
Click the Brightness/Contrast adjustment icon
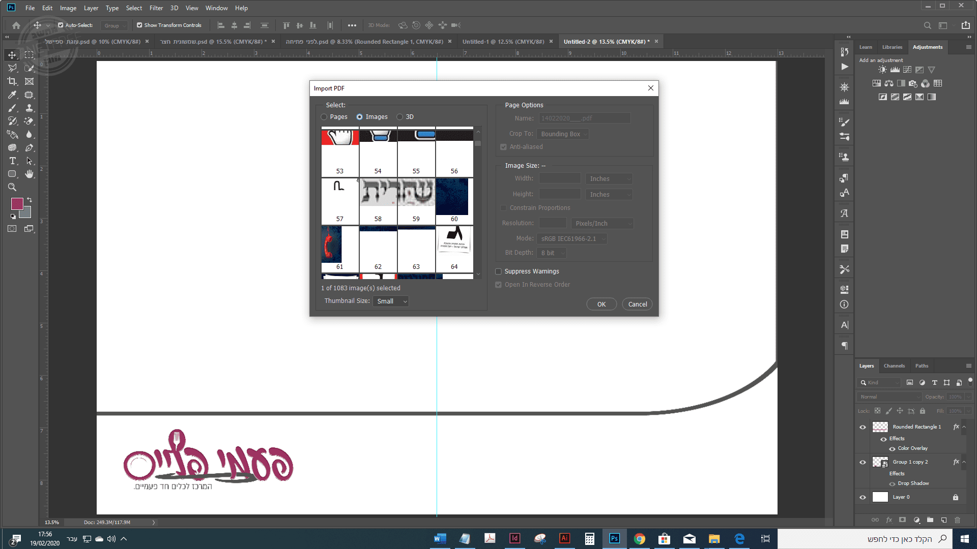click(882, 70)
